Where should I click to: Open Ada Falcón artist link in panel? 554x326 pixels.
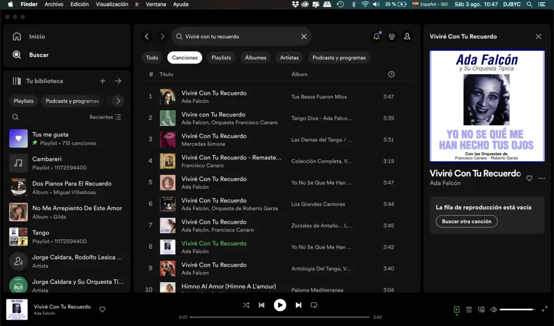(x=445, y=183)
